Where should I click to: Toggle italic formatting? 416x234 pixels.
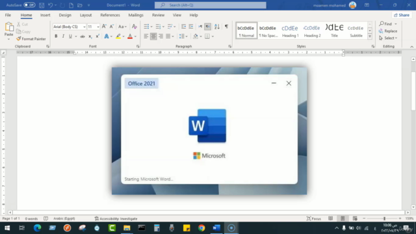coord(63,36)
